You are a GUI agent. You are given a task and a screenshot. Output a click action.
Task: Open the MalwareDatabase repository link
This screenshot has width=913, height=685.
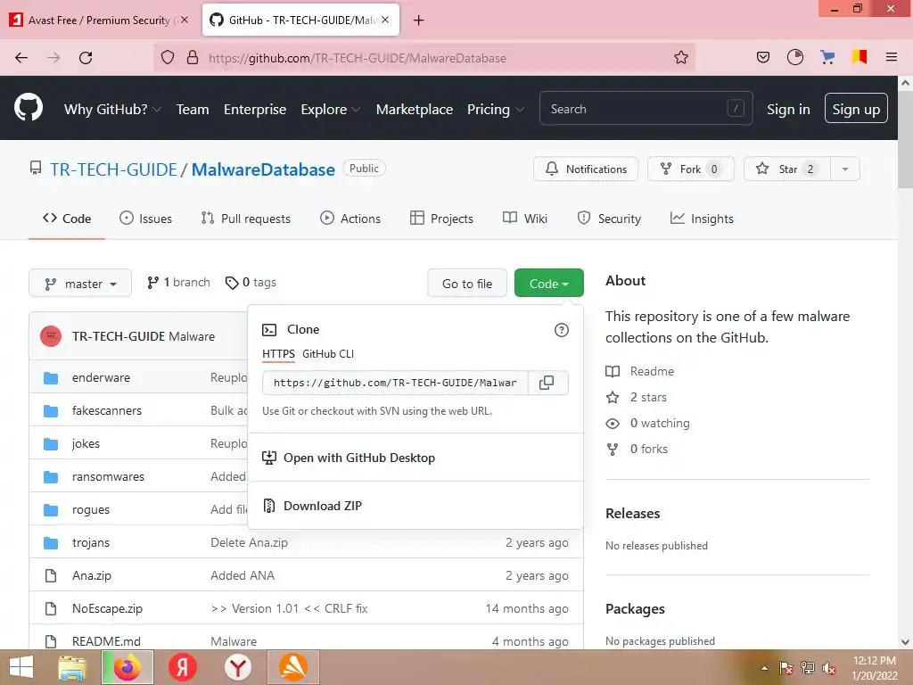(x=263, y=169)
